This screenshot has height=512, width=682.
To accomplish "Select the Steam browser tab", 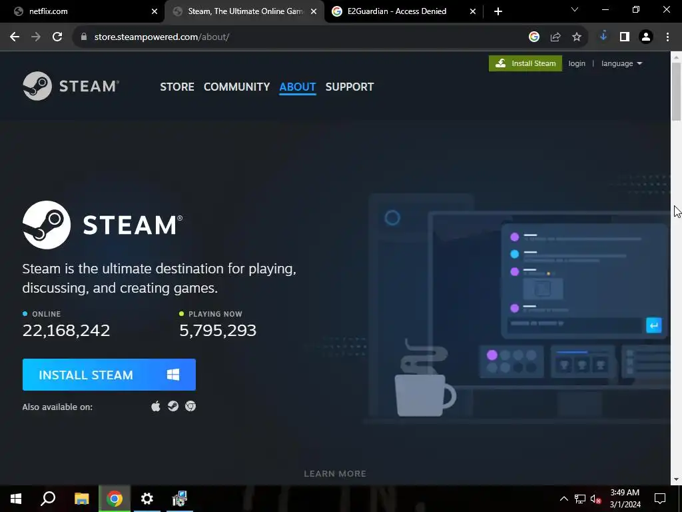I will [x=244, y=11].
